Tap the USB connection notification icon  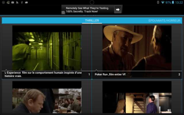click(22, 2)
